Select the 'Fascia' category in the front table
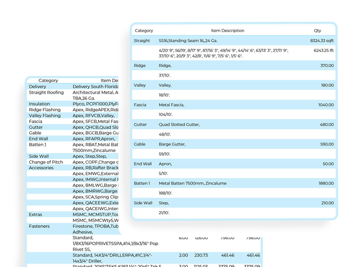 (x=140, y=105)
